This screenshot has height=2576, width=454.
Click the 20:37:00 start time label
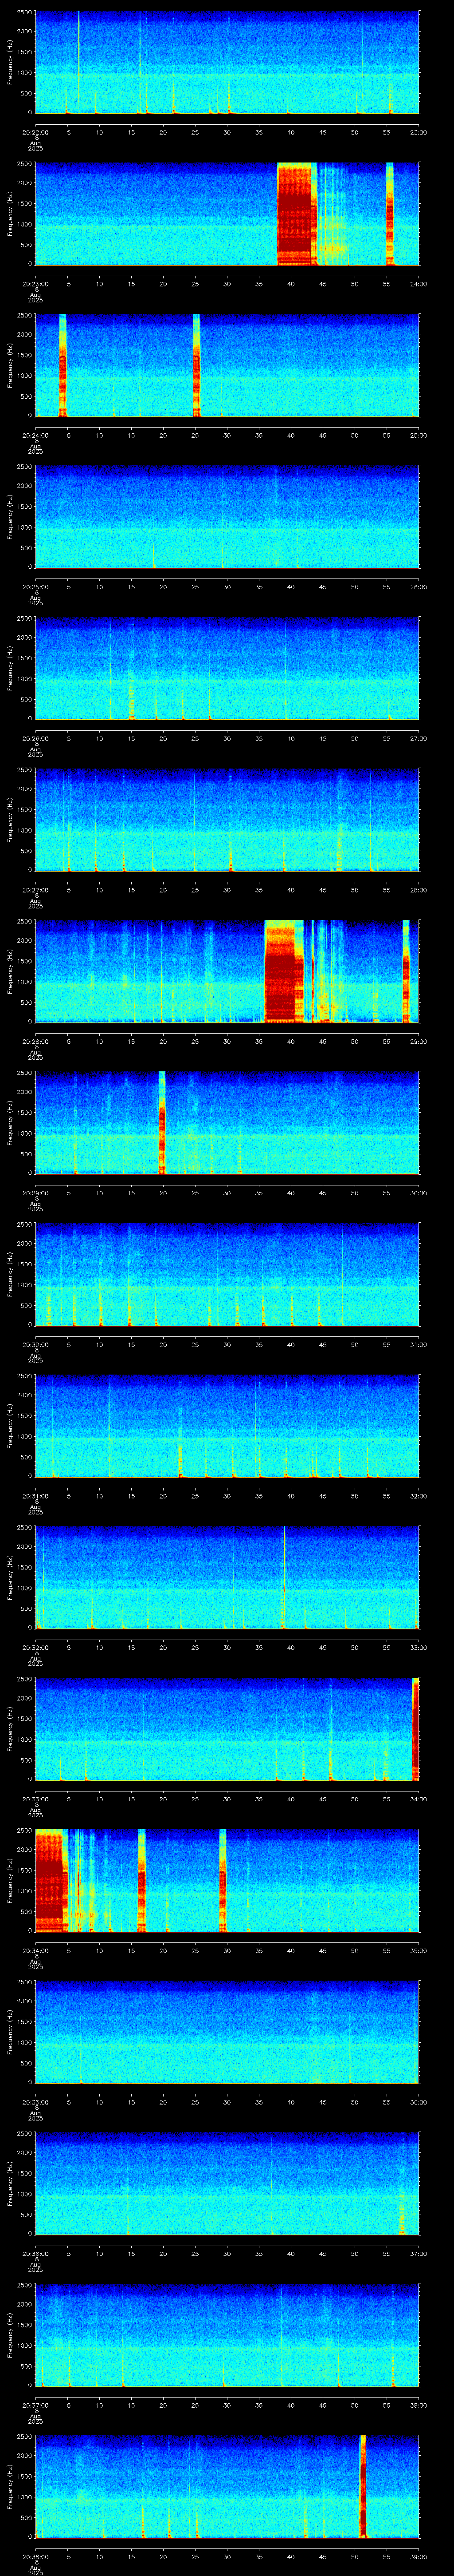[35, 2405]
